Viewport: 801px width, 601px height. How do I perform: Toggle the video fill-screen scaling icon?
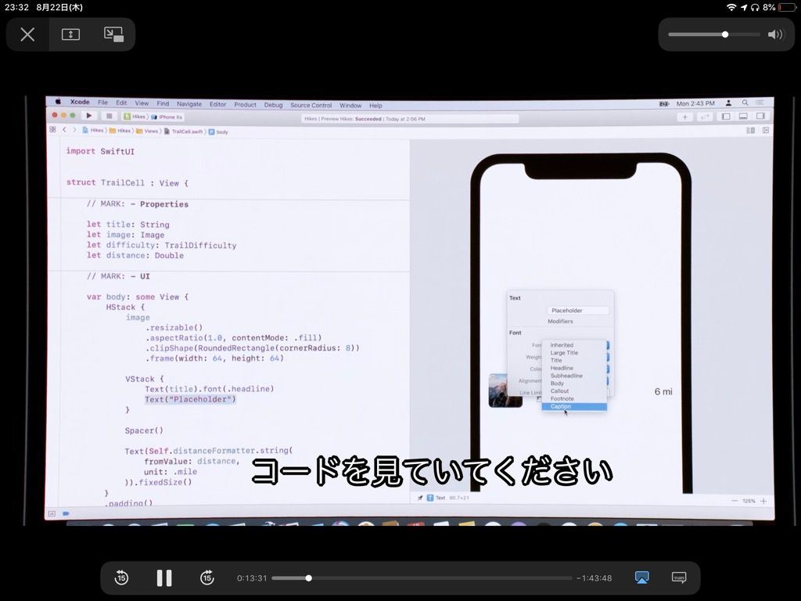[x=70, y=34]
